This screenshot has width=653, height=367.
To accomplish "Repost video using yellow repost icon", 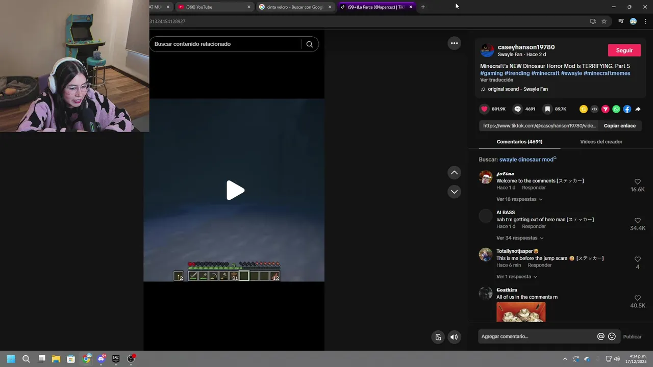I will coord(584,109).
